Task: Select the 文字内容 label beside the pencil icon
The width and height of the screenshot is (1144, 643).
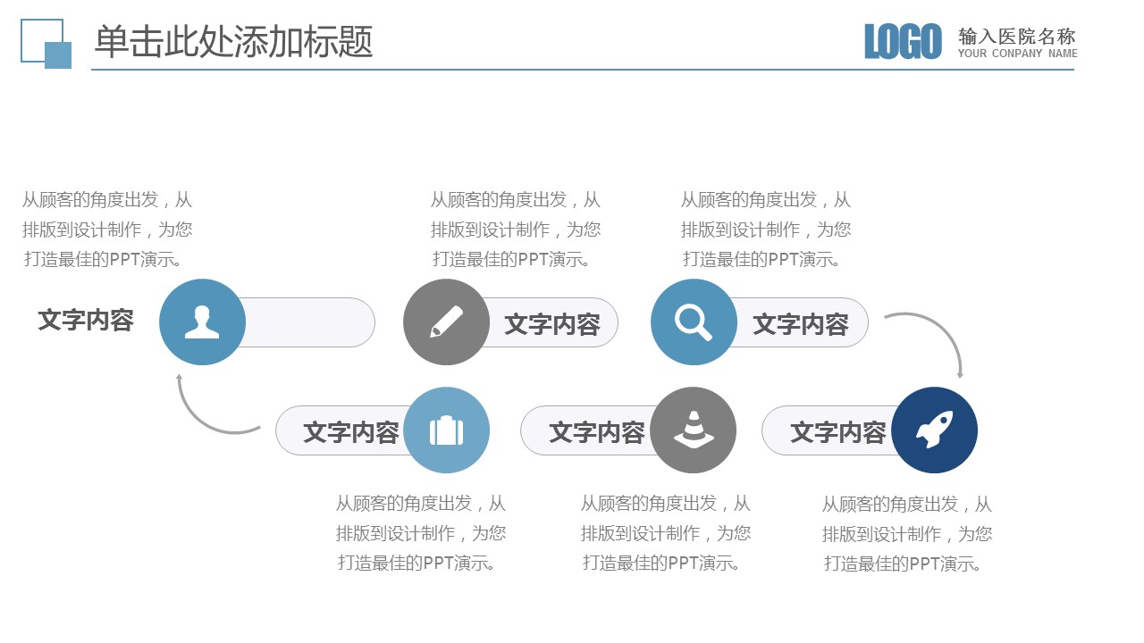Action: [551, 324]
